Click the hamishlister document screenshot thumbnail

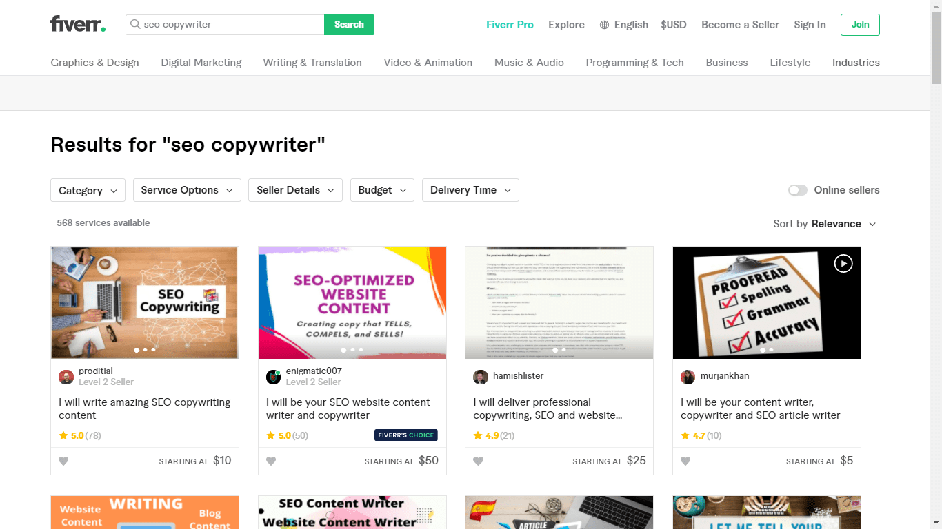click(559, 302)
